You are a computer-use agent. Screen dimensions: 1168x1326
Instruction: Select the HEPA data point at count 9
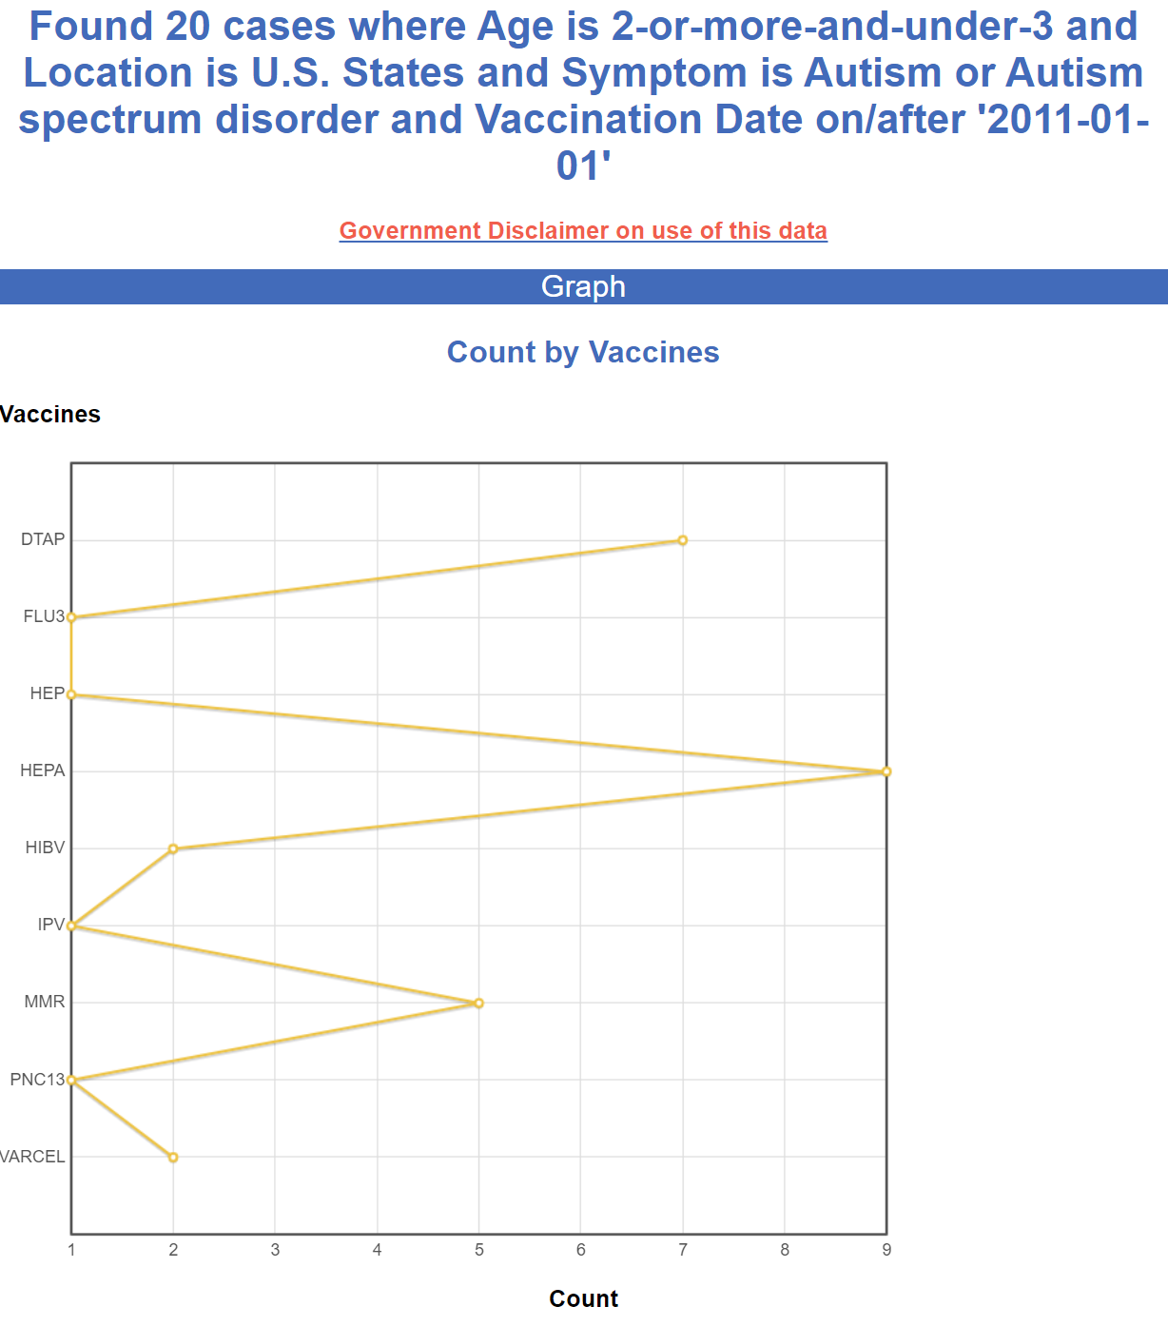point(886,771)
